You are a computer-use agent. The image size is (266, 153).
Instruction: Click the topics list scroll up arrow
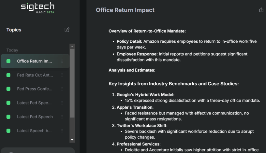(72, 46)
